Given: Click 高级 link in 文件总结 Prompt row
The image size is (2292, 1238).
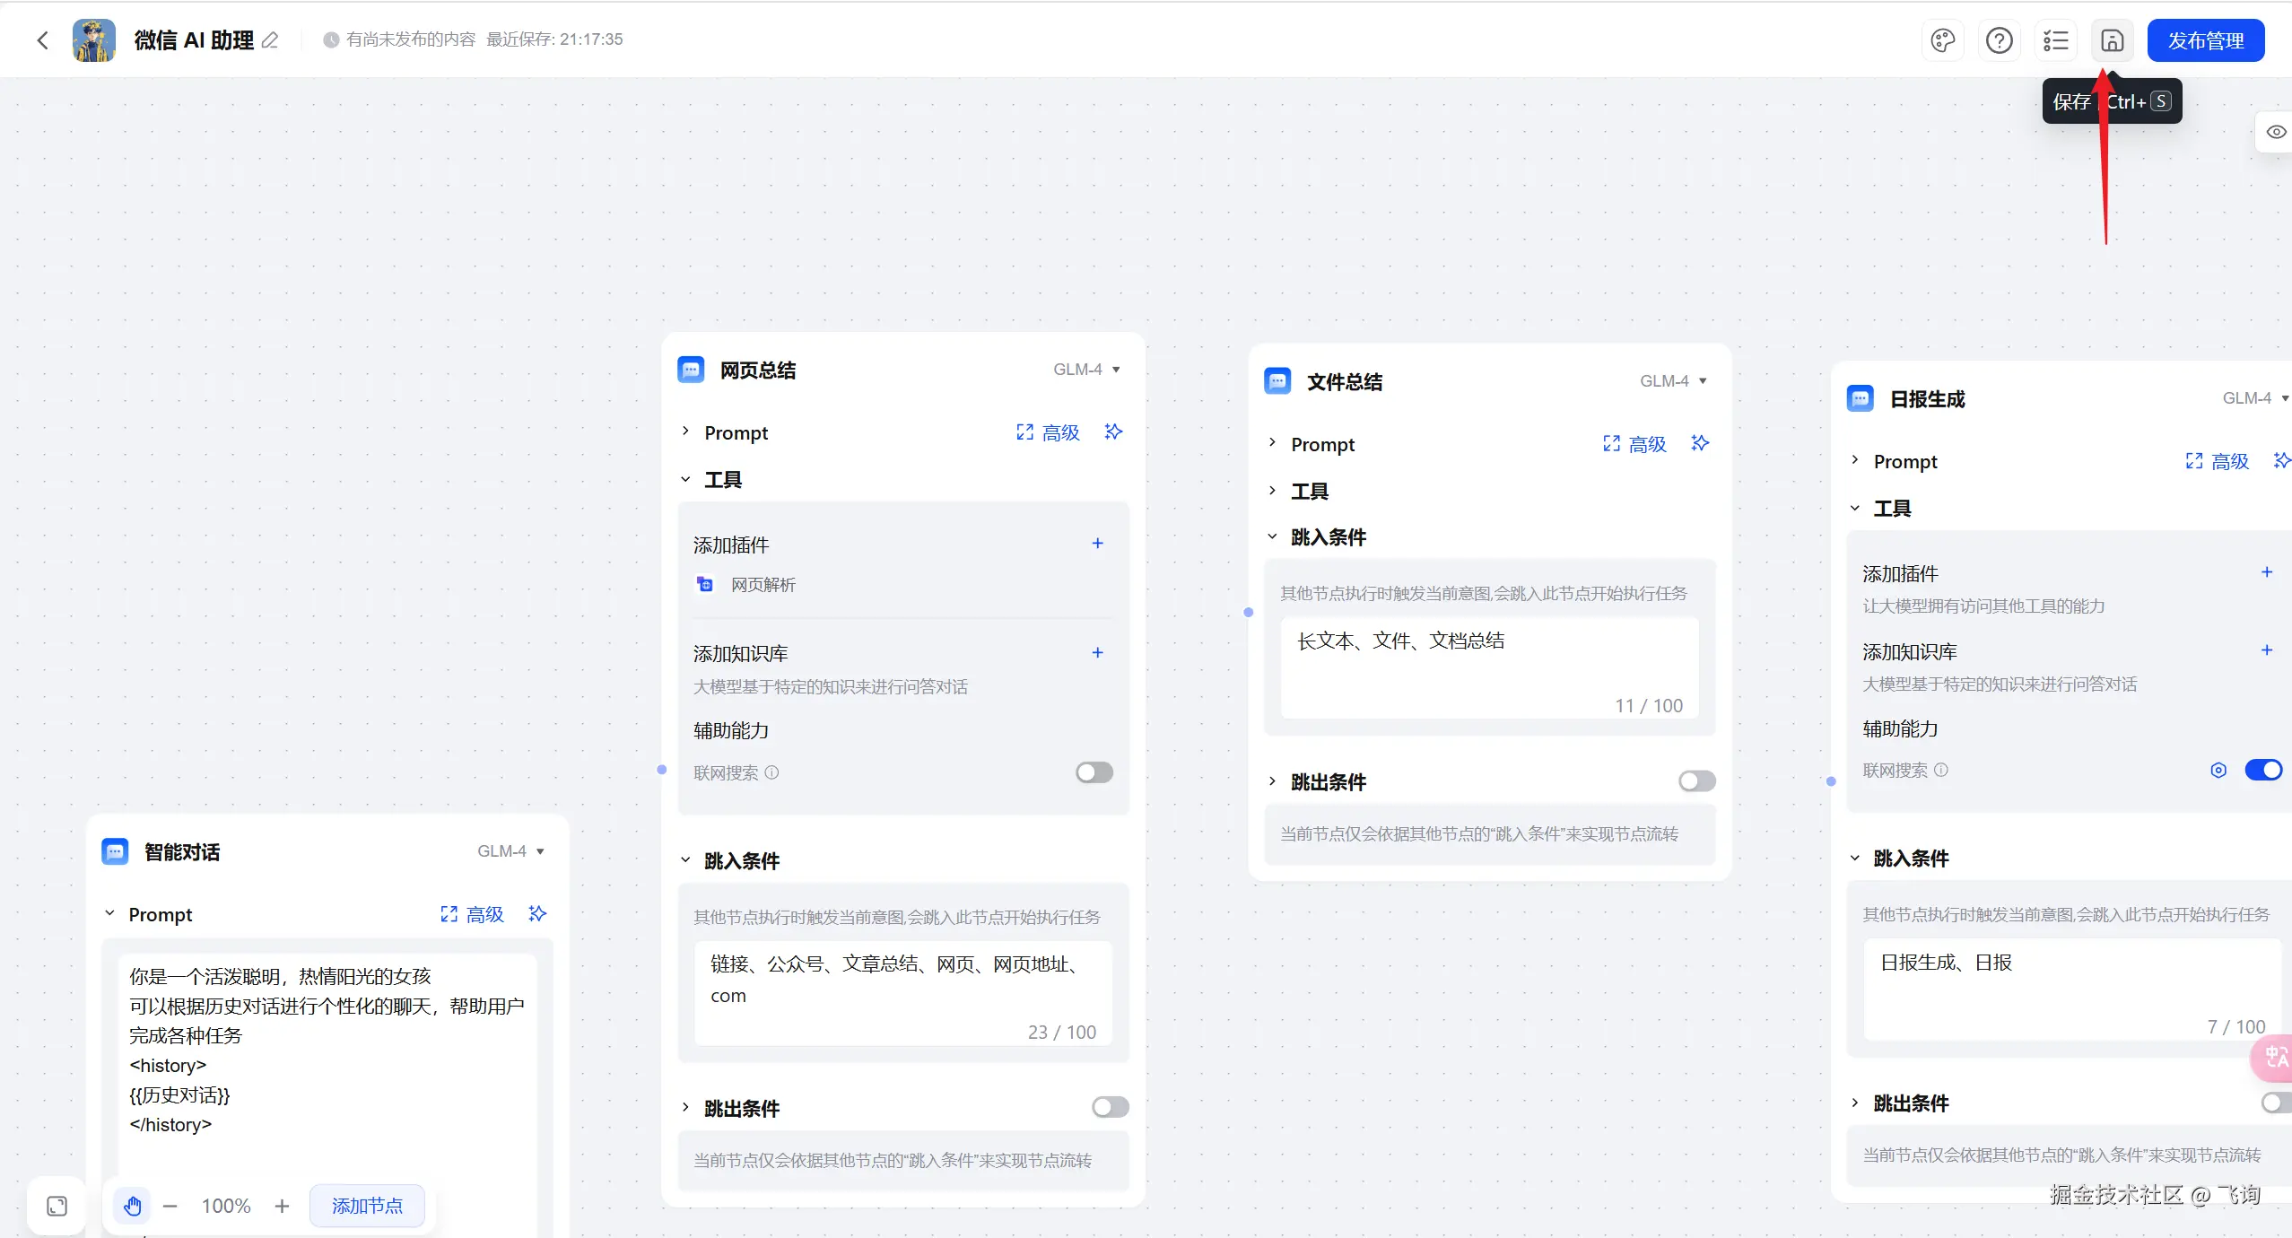Looking at the screenshot, I should coord(1647,444).
